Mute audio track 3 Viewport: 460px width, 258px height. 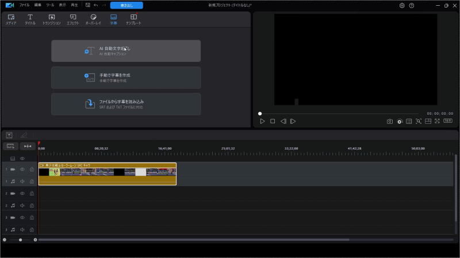point(22,230)
